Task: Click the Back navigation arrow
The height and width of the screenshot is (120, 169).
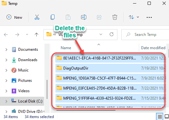Action: pyautogui.click(x=6, y=35)
